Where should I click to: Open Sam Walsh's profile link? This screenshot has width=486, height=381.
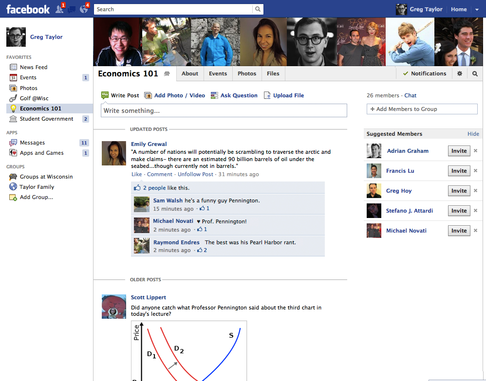tap(168, 200)
